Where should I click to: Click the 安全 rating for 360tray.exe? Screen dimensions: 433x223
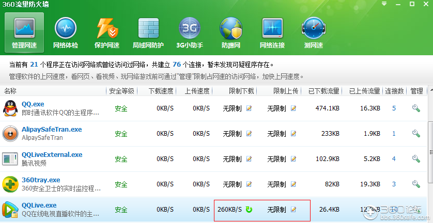tap(121, 184)
